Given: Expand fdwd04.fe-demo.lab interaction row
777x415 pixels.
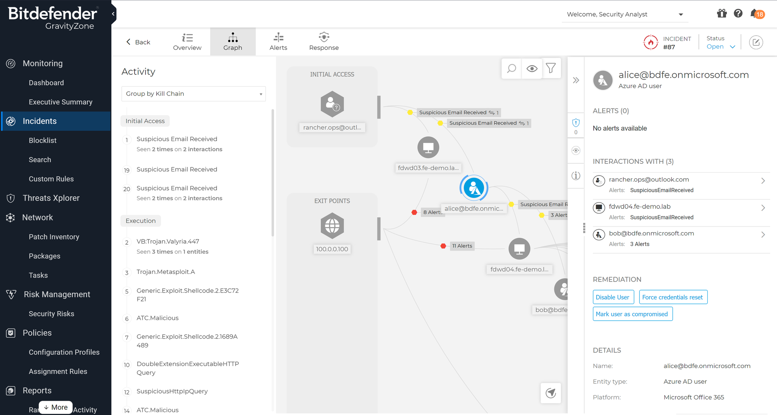Looking at the screenshot, I should (681, 212).
